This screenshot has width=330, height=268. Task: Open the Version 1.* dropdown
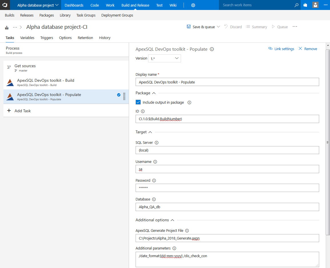[164, 58]
